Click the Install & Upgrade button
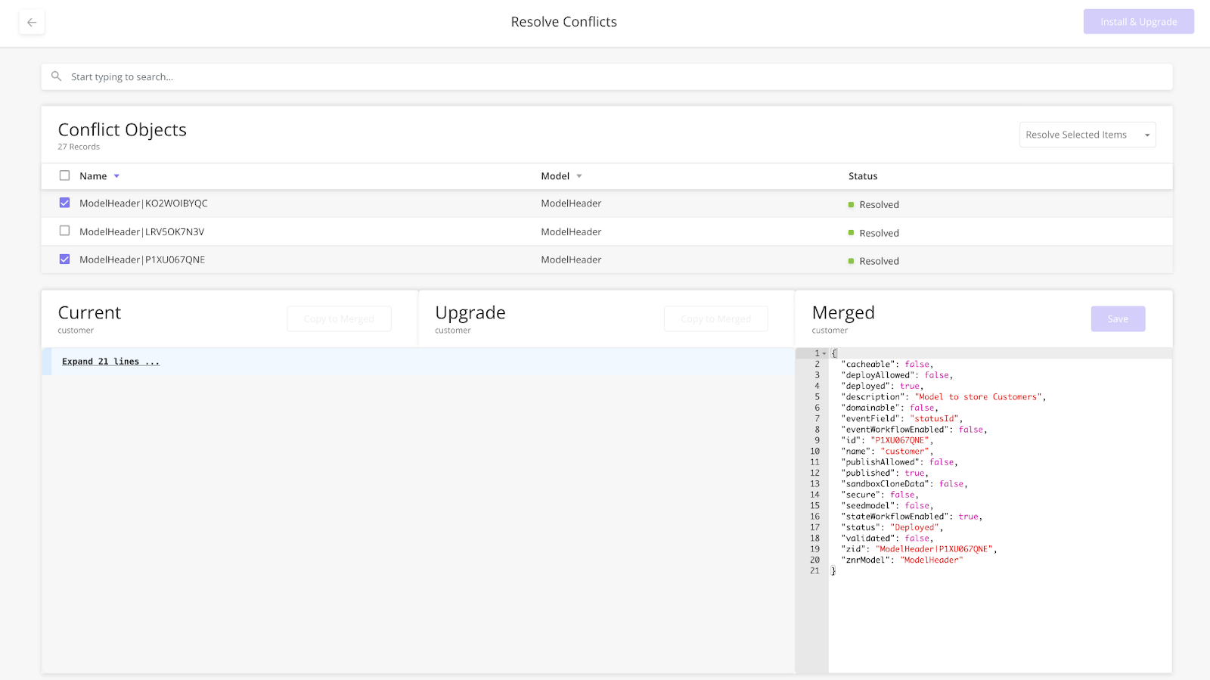This screenshot has width=1210, height=680. (x=1138, y=22)
